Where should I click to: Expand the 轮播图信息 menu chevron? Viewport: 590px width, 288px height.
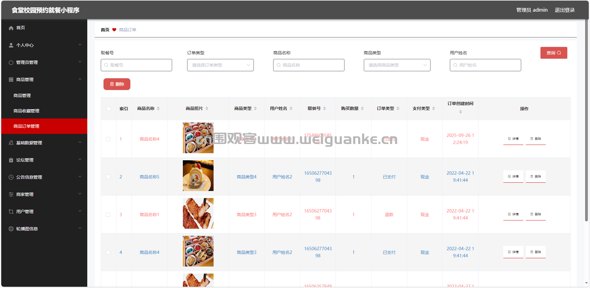tap(80, 228)
